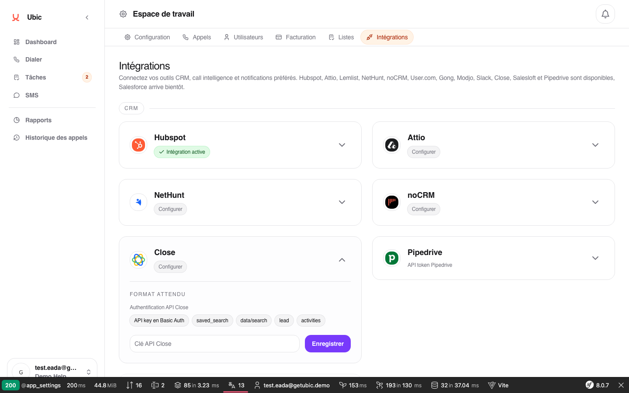Switch to the Listes tab
This screenshot has height=393, width=629.
click(x=341, y=37)
